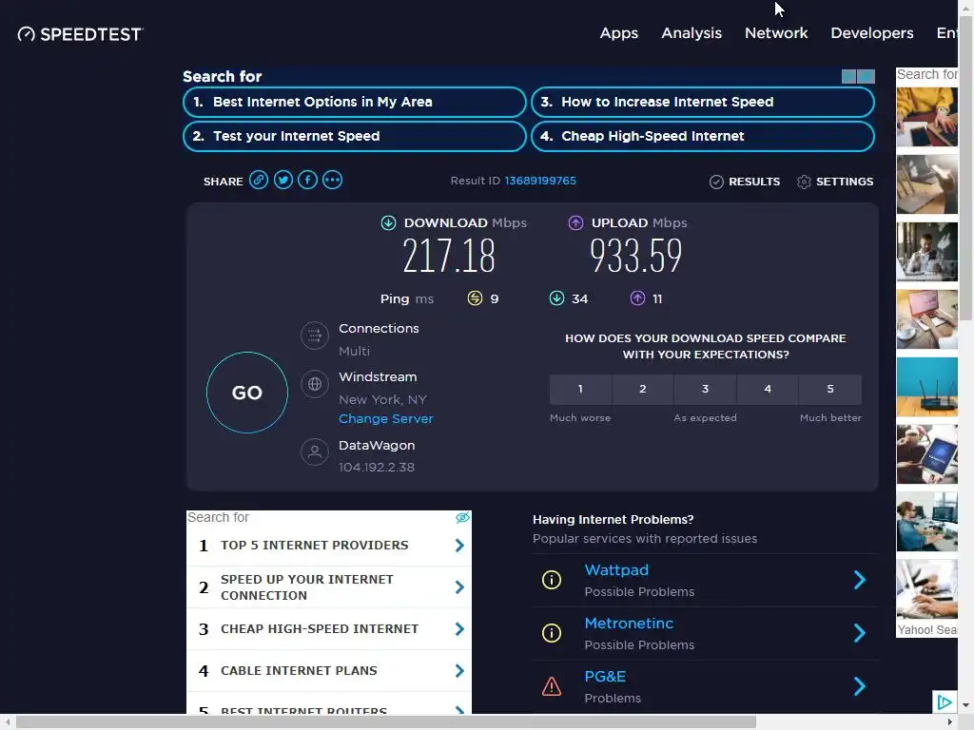Rate download speed as 2
Image resolution: width=974 pixels, height=730 pixels.
point(643,389)
